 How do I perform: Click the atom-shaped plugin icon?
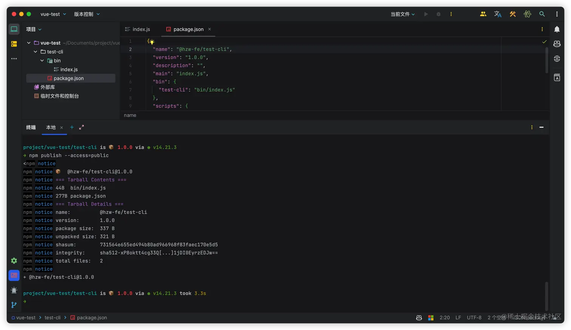click(x=527, y=14)
